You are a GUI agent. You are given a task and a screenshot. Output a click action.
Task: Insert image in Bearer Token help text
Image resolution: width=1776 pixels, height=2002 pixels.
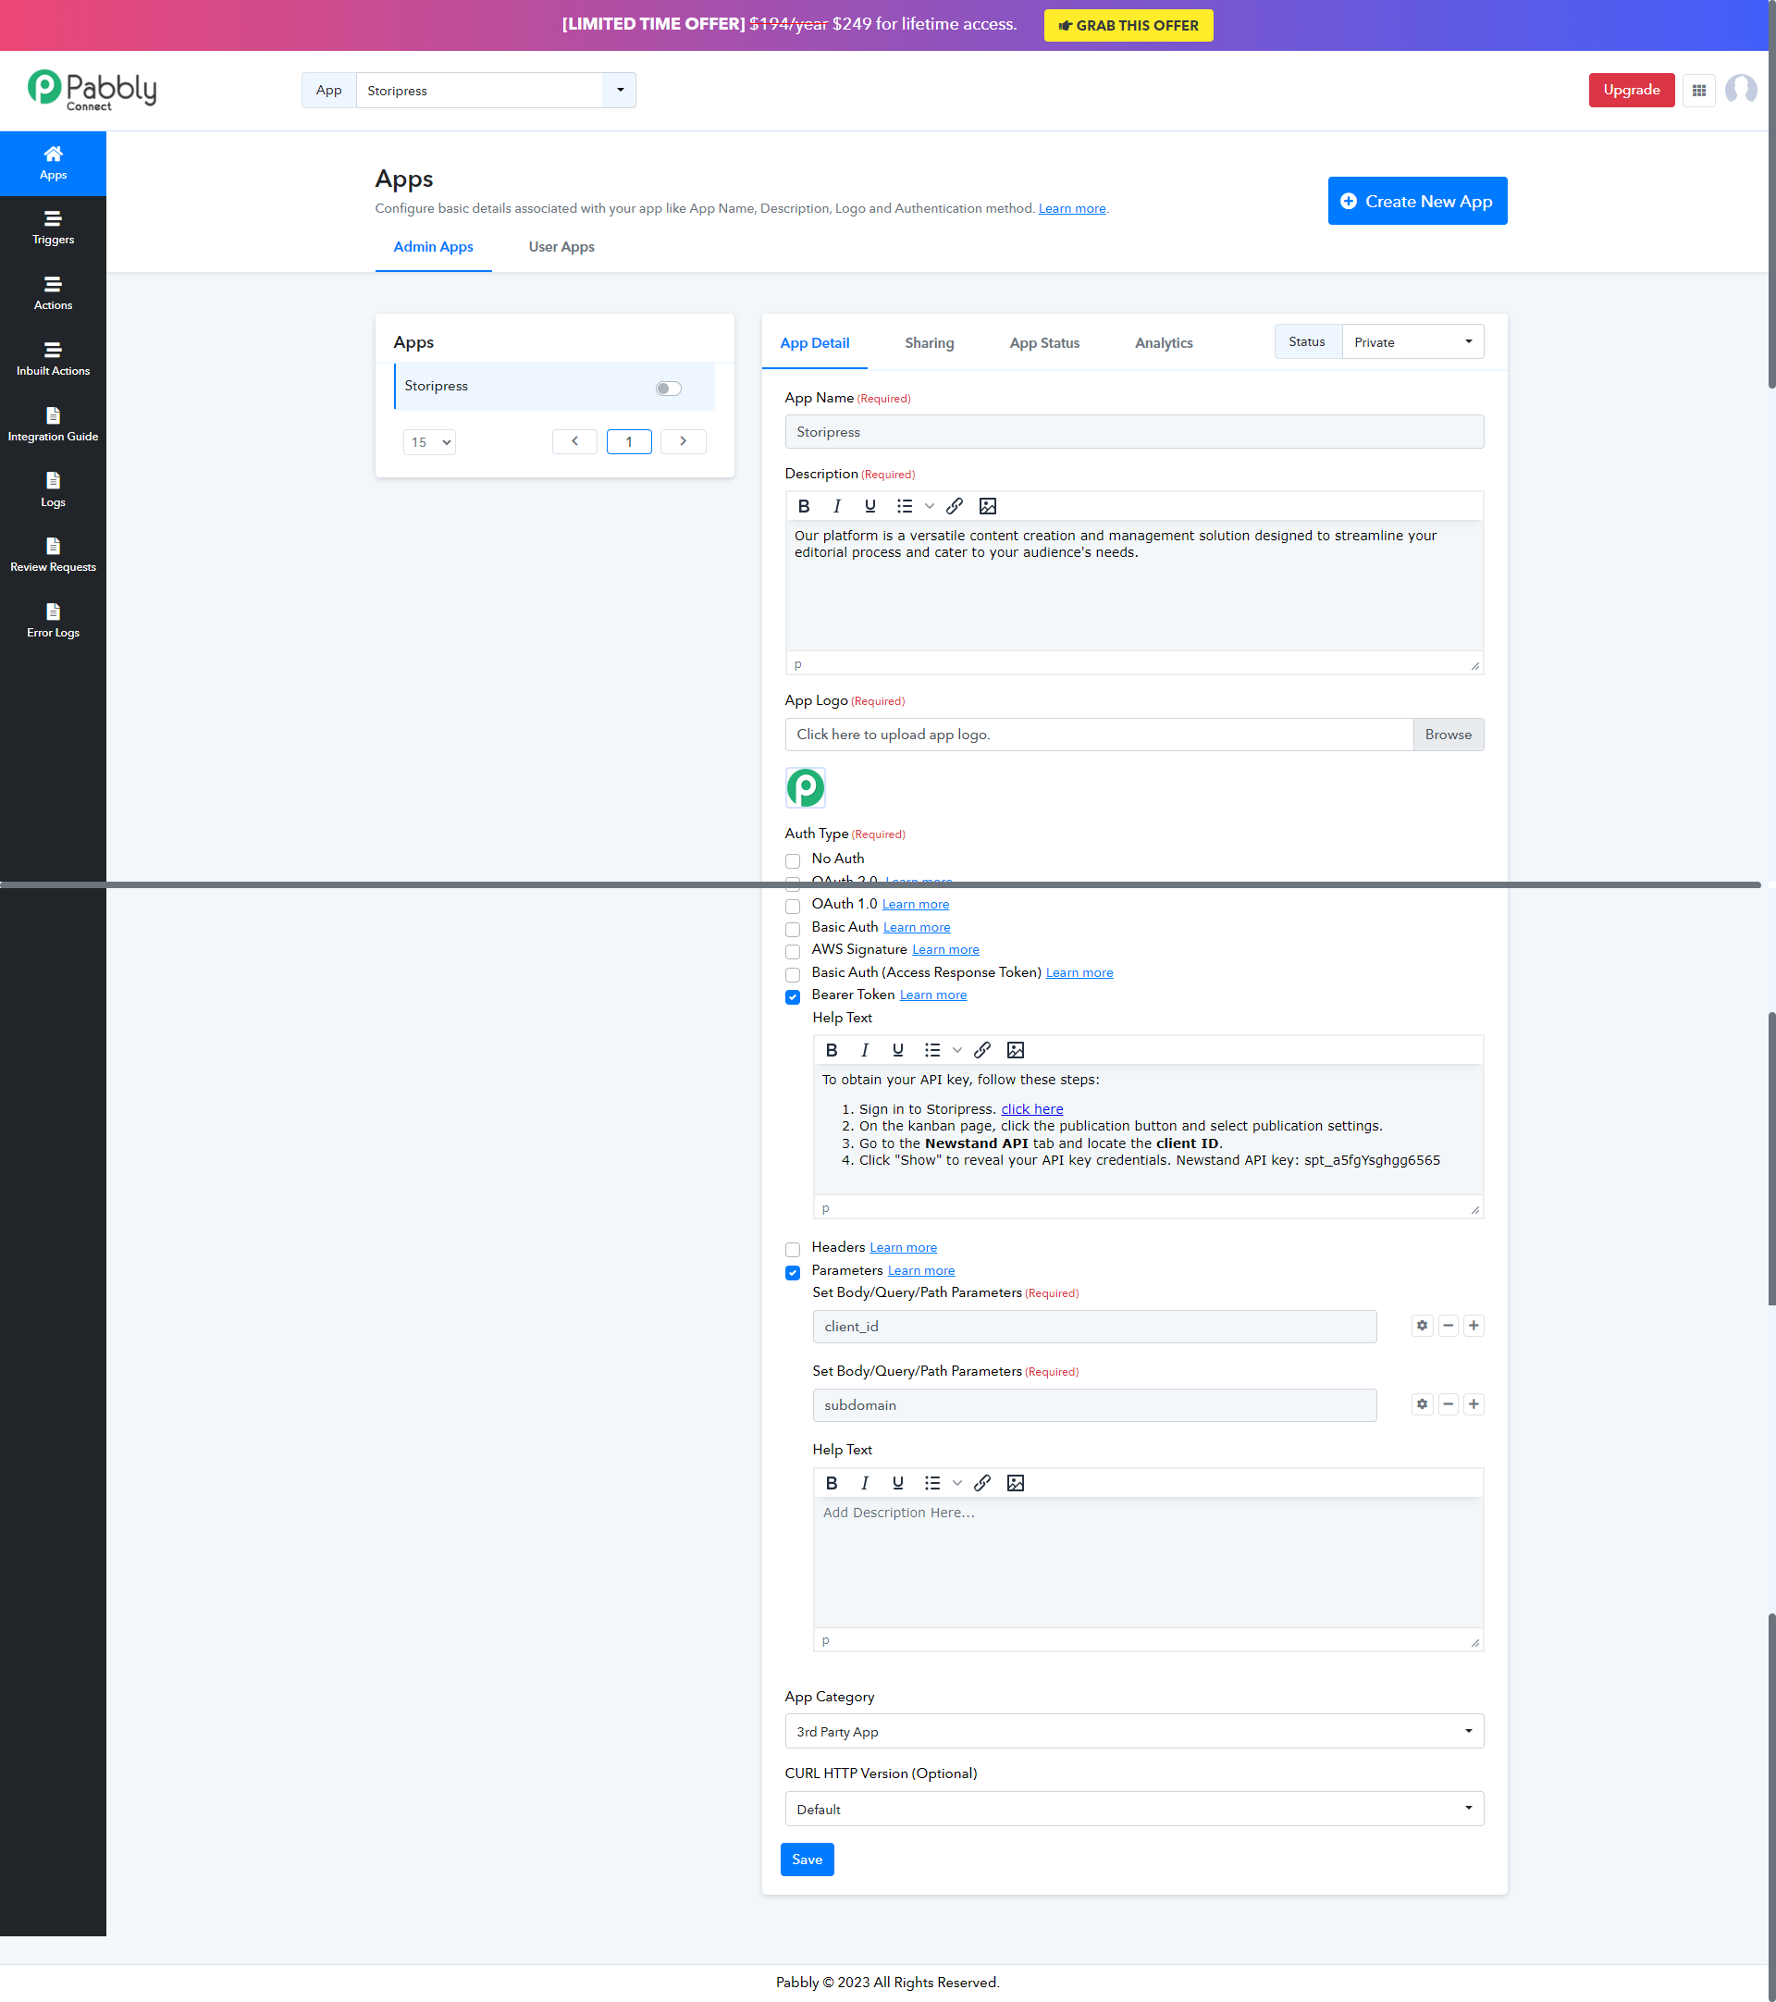click(1016, 1050)
